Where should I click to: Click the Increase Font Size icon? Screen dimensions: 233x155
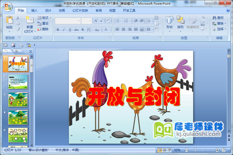click(96, 21)
